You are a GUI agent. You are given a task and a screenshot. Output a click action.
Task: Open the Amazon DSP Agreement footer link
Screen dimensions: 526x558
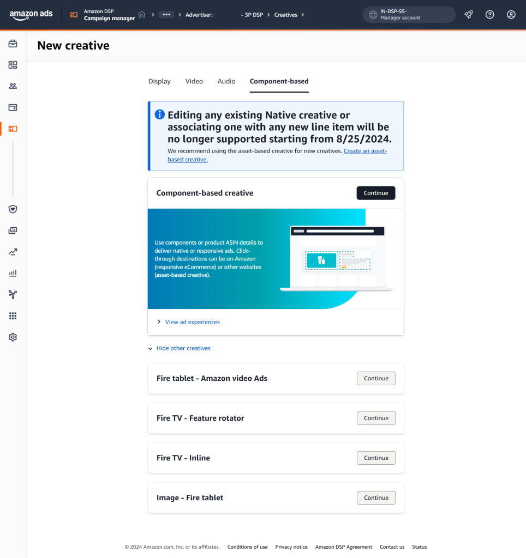click(x=344, y=547)
